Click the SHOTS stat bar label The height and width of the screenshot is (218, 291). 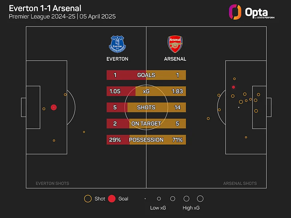146,108
